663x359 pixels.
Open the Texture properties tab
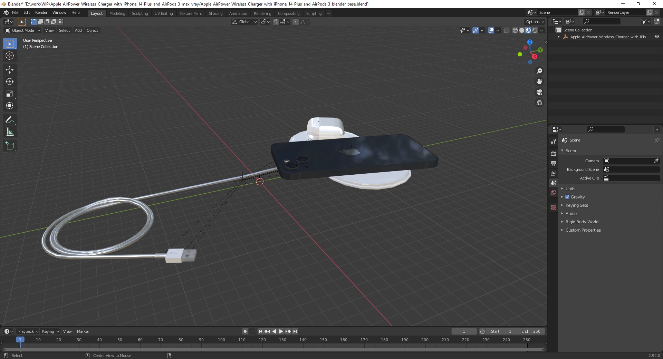(x=554, y=208)
